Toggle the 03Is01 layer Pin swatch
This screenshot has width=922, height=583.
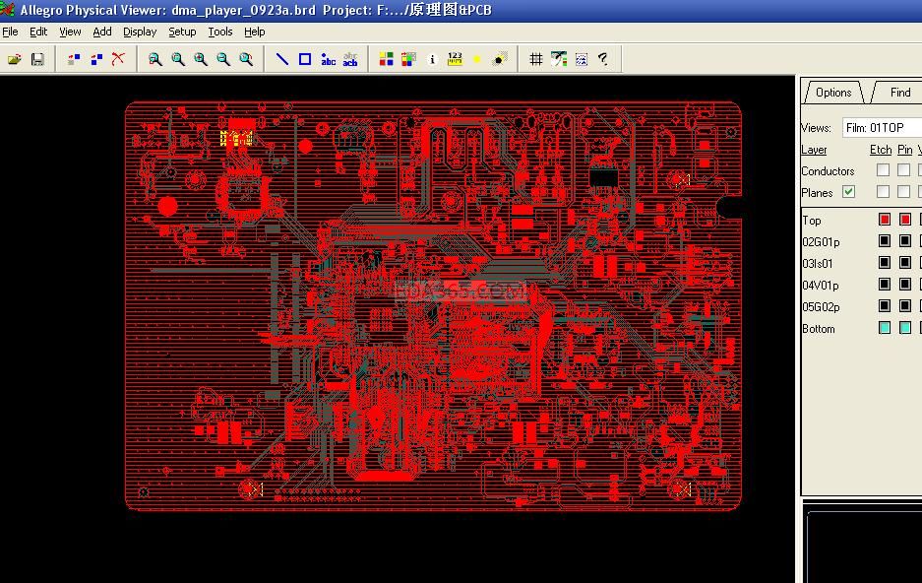pyautogui.click(x=905, y=263)
